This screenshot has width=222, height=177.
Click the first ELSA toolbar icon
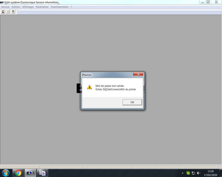[x=3, y=12]
